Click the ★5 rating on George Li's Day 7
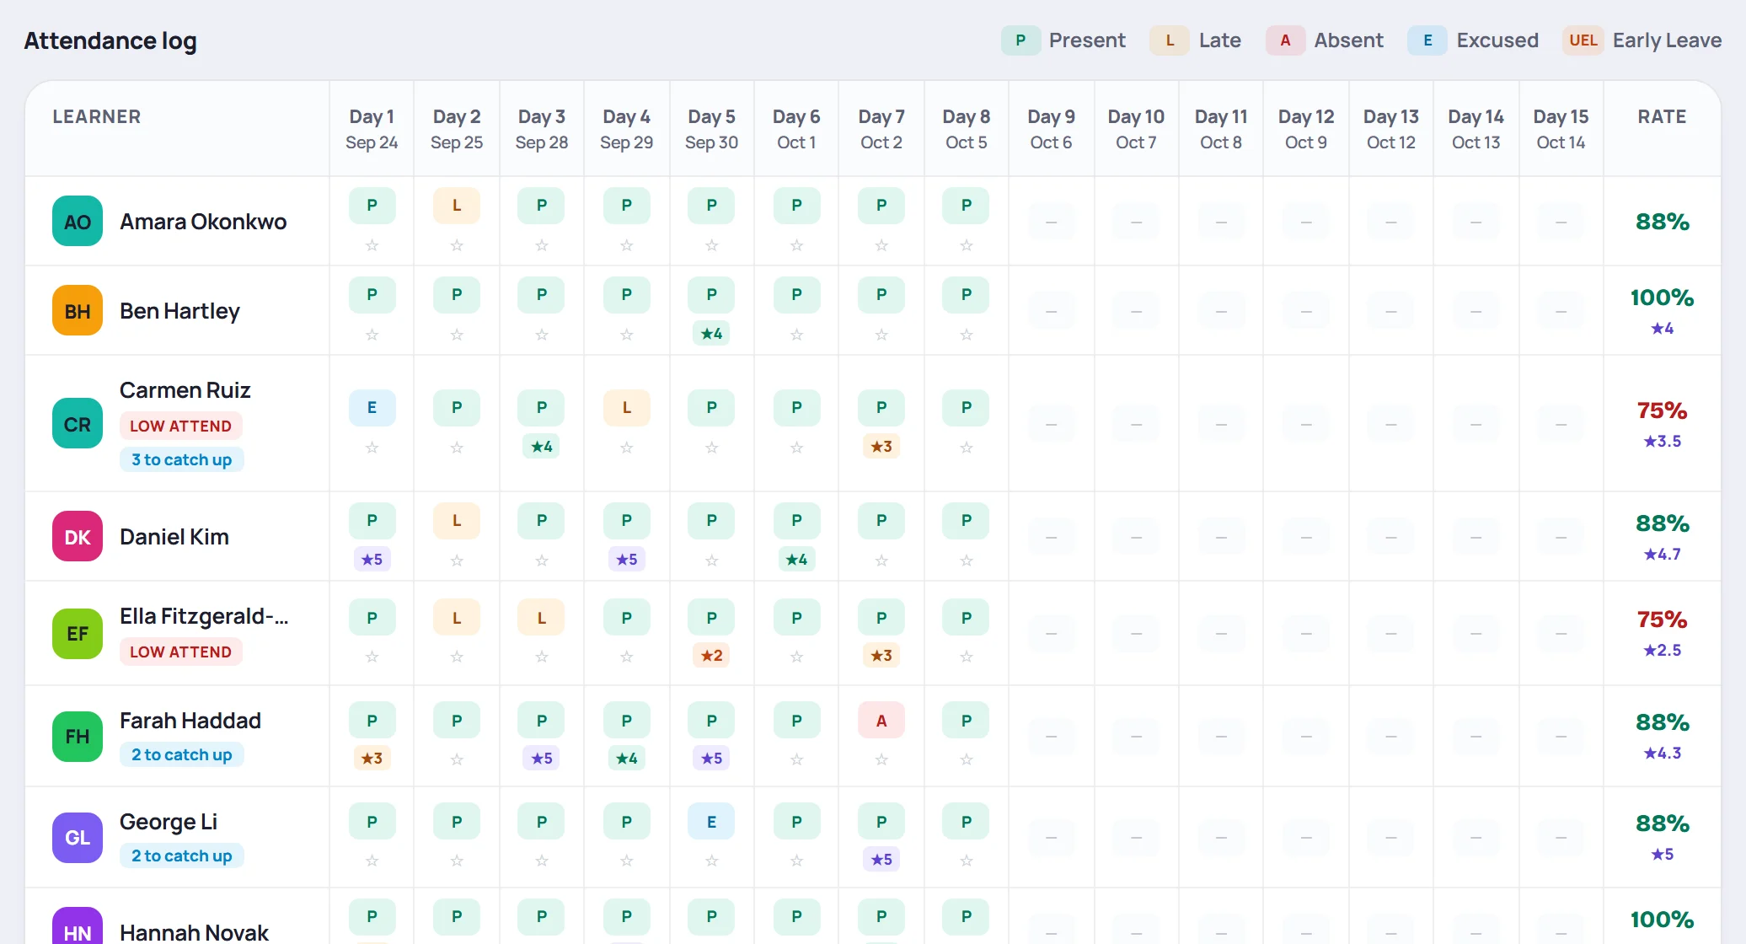 click(881, 860)
